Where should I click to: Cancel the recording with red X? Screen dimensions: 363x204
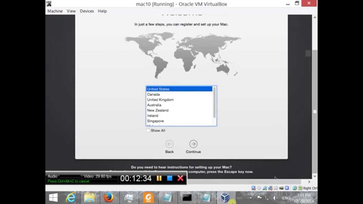(180, 178)
